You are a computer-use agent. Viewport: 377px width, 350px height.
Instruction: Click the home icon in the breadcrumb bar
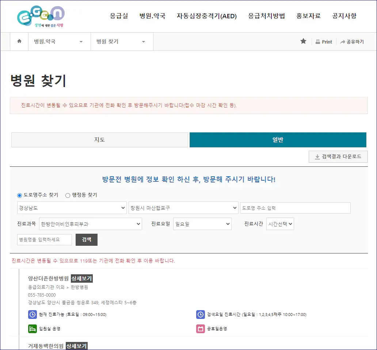19,41
